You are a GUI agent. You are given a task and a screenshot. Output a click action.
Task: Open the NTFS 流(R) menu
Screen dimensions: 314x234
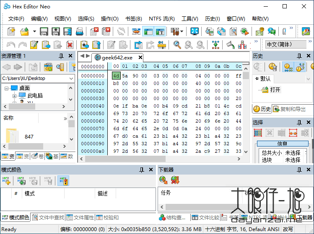(x=161, y=19)
